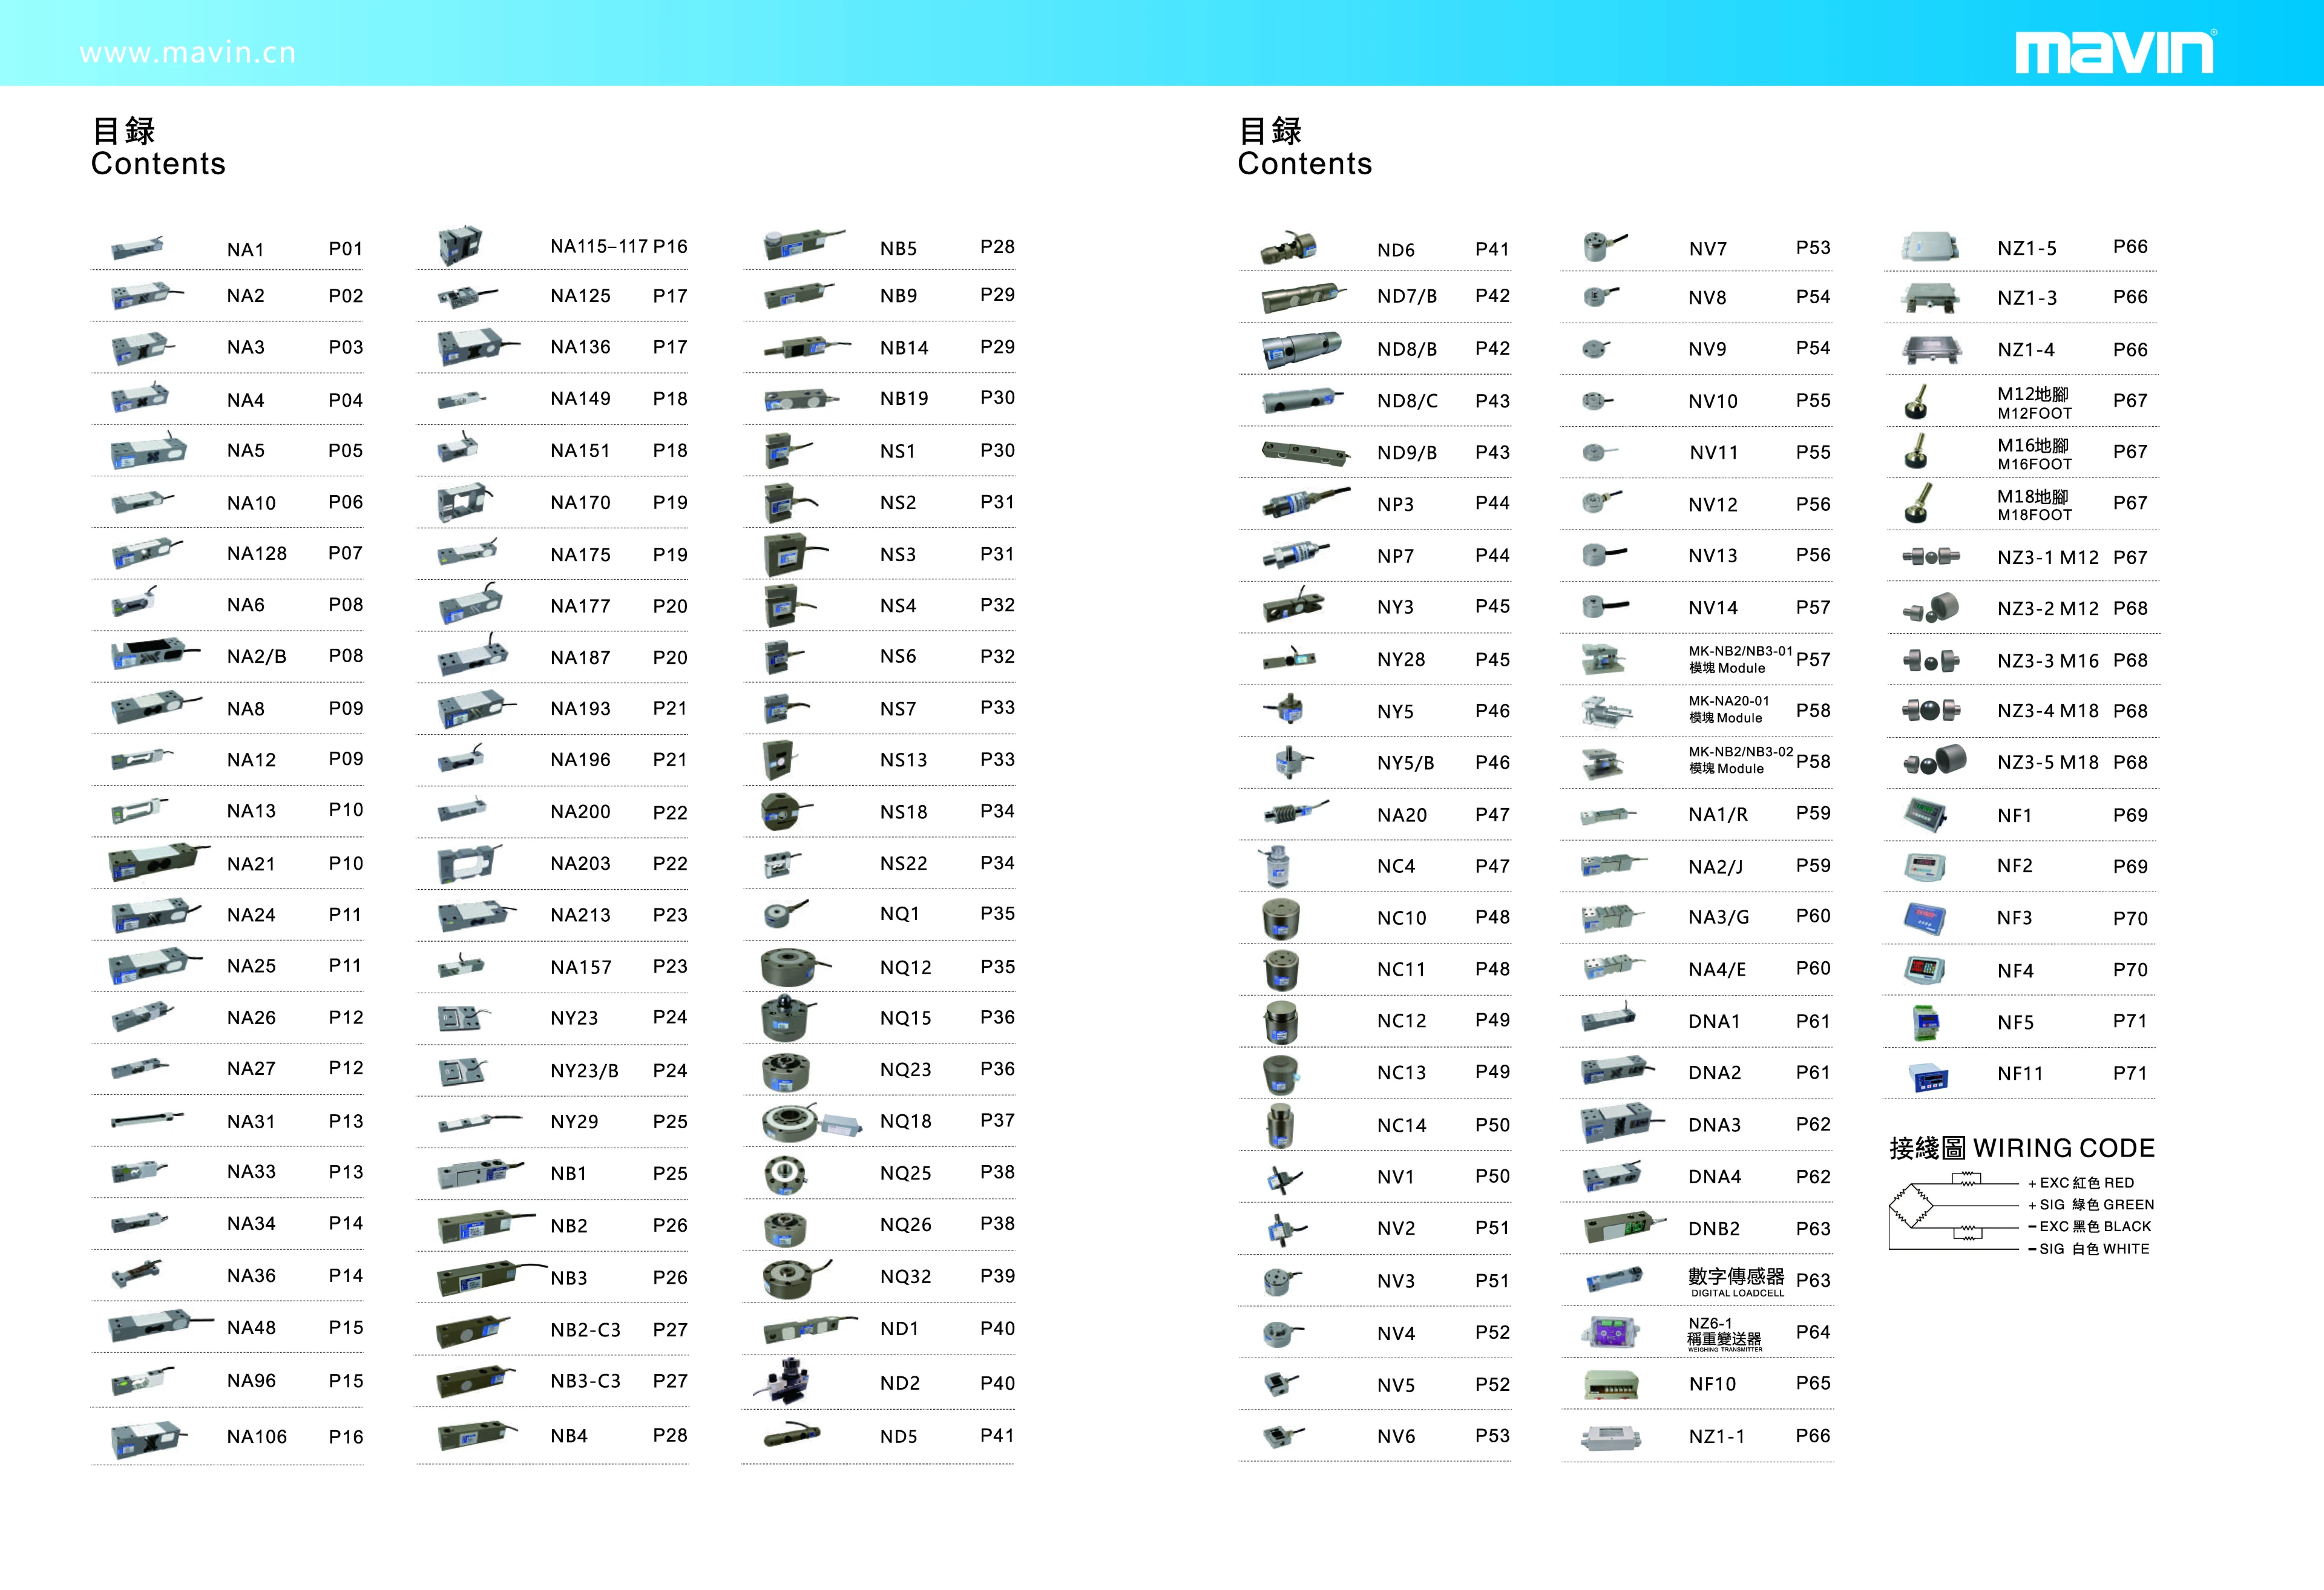Screen dimensions: 2324x1590
Task: Click the M16FOOT label
Action: pyautogui.click(x=2034, y=464)
